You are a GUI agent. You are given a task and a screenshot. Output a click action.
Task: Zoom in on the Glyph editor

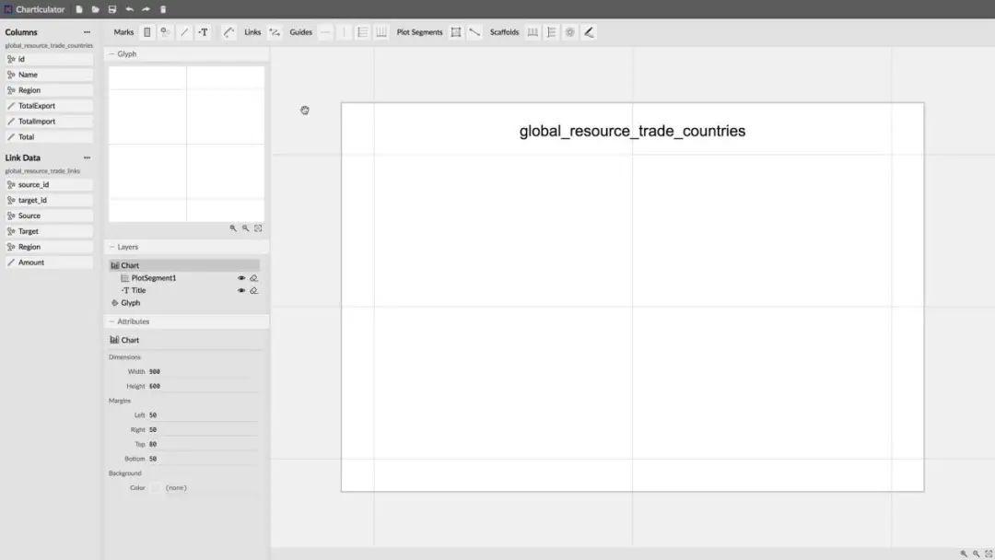pos(233,228)
